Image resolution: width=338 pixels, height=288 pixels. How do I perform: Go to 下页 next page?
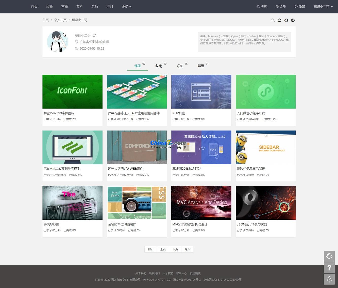(175, 249)
